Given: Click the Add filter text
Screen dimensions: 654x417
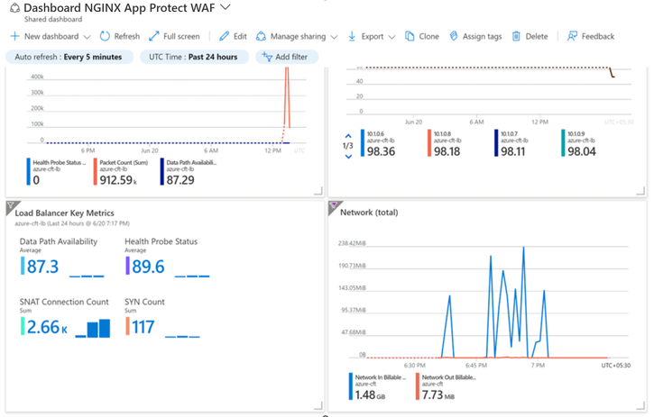Looking at the screenshot, I should tap(291, 57).
